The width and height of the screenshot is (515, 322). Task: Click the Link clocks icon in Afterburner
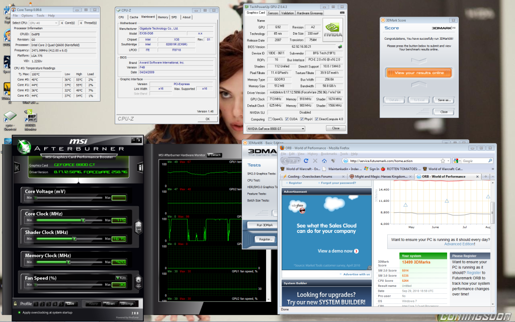[139, 227]
